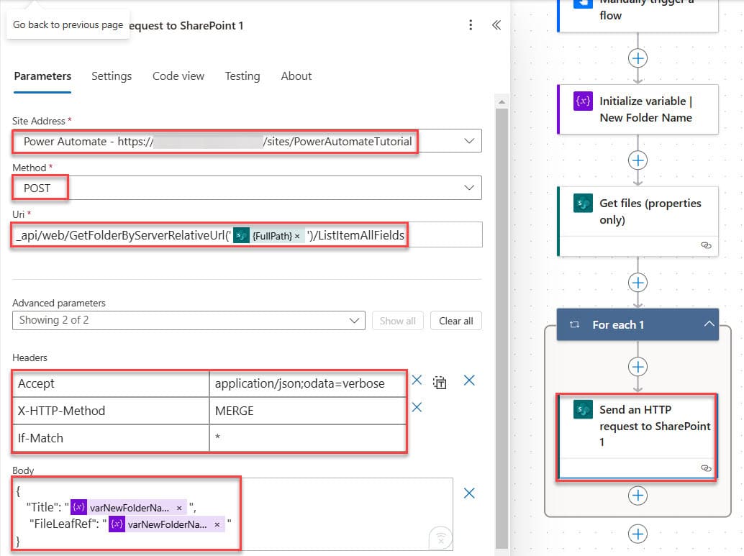Screen dimensions: 744x556
Task: Open the action's three-dot options menu
Action: pos(471,24)
